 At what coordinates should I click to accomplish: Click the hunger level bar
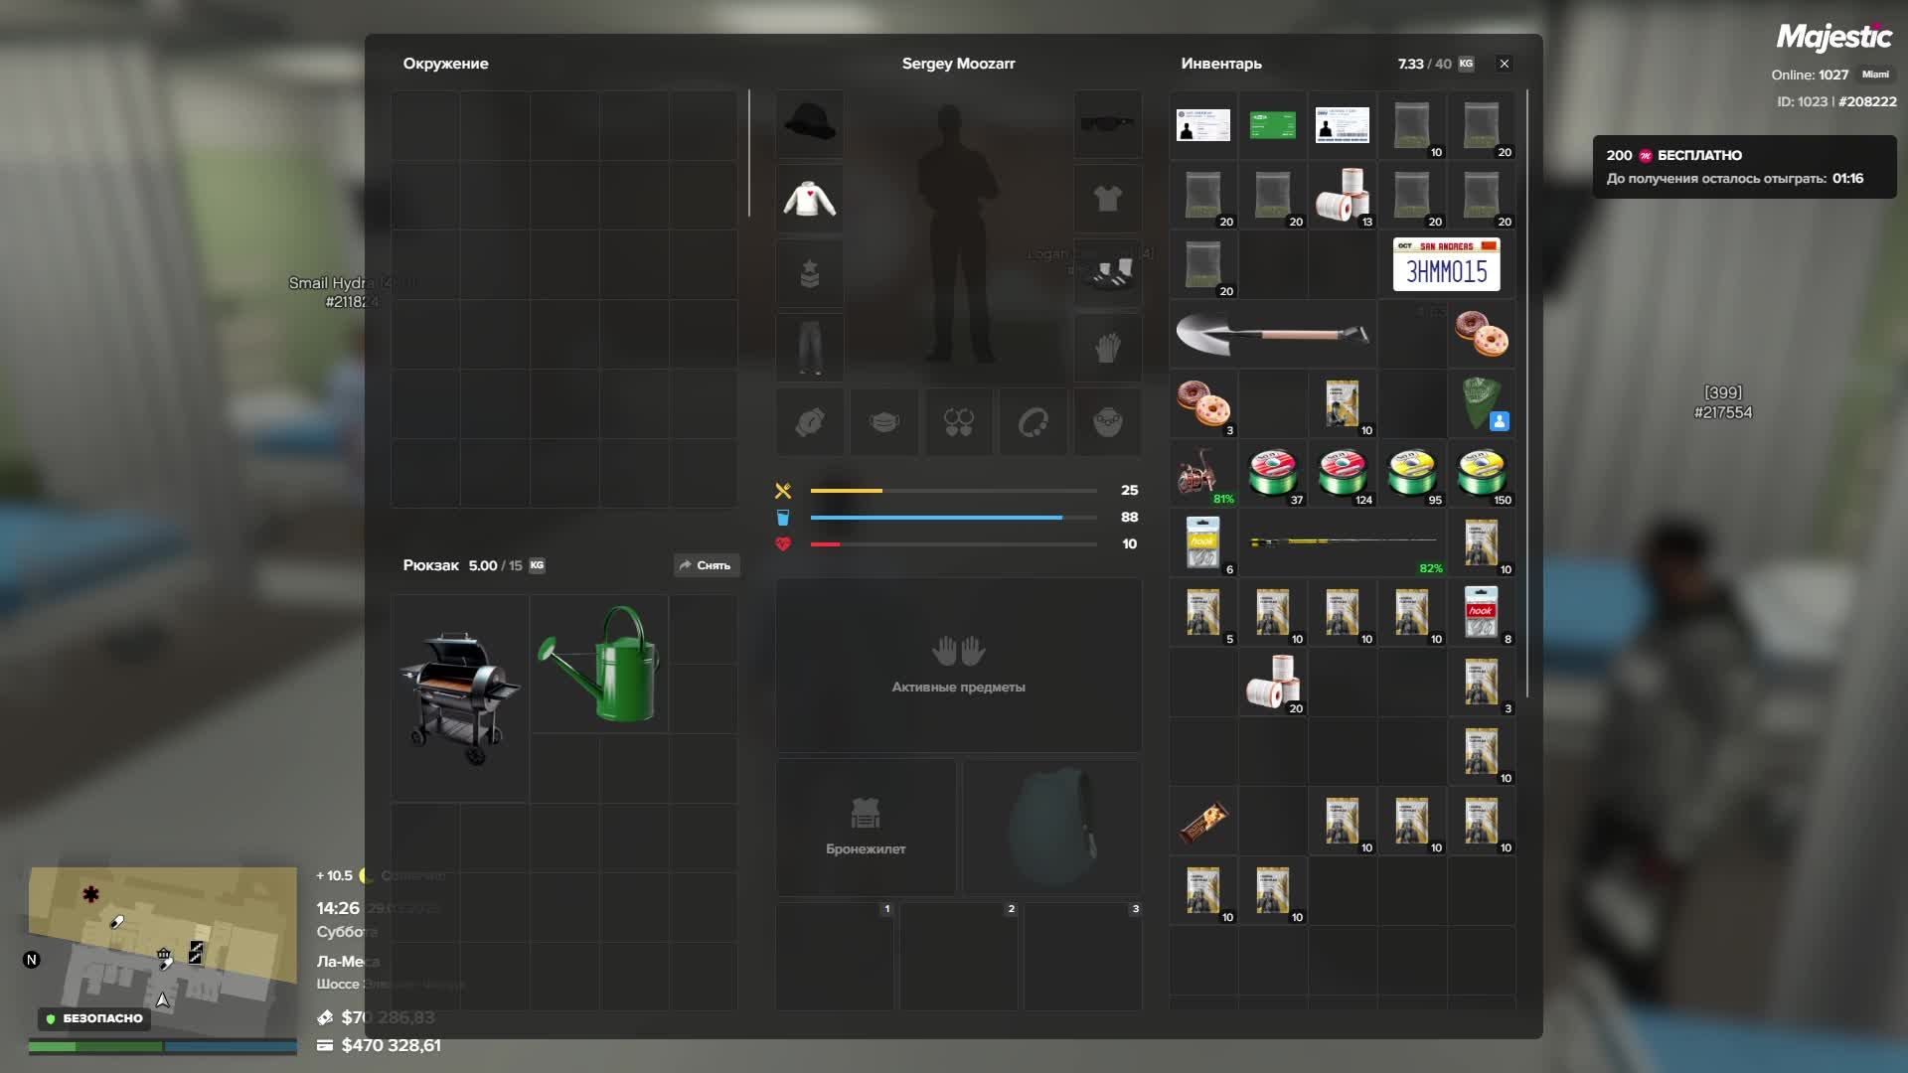click(x=952, y=491)
